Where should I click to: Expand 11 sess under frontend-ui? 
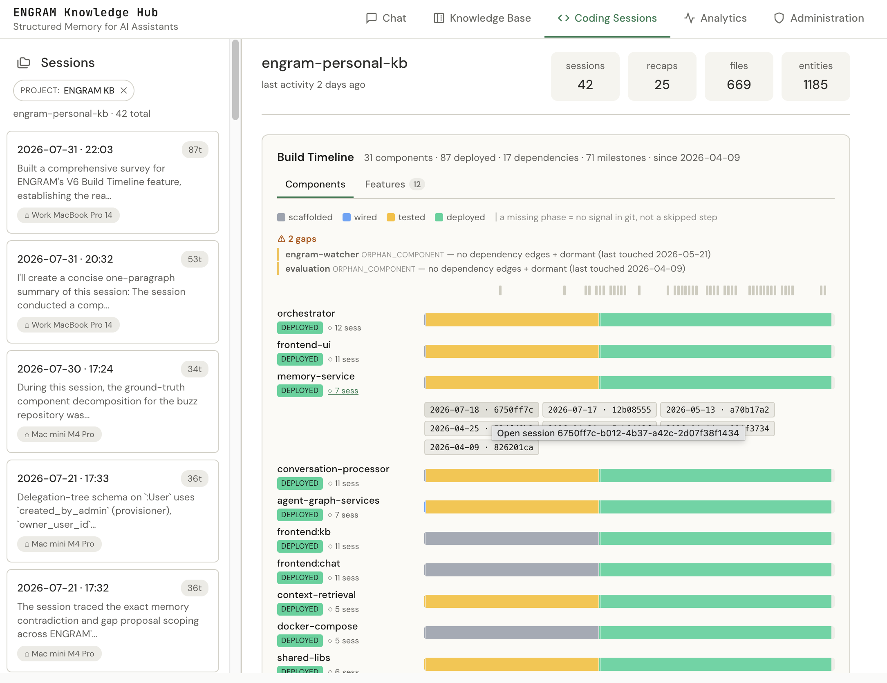point(343,359)
